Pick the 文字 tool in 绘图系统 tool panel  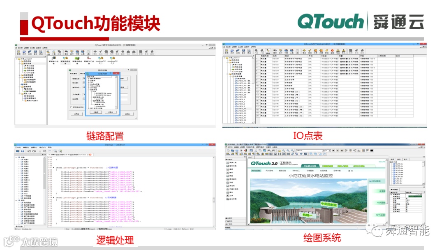coord(230,196)
